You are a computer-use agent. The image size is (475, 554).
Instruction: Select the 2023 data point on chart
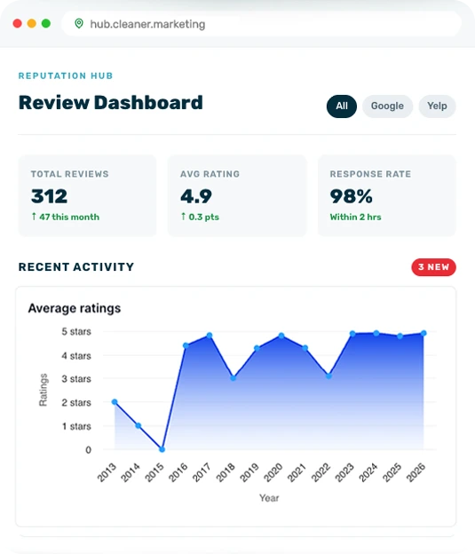tap(352, 334)
